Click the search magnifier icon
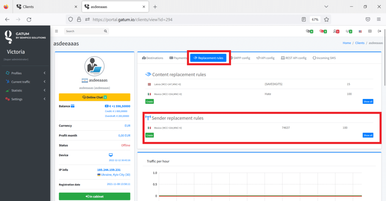 tap(106, 31)
